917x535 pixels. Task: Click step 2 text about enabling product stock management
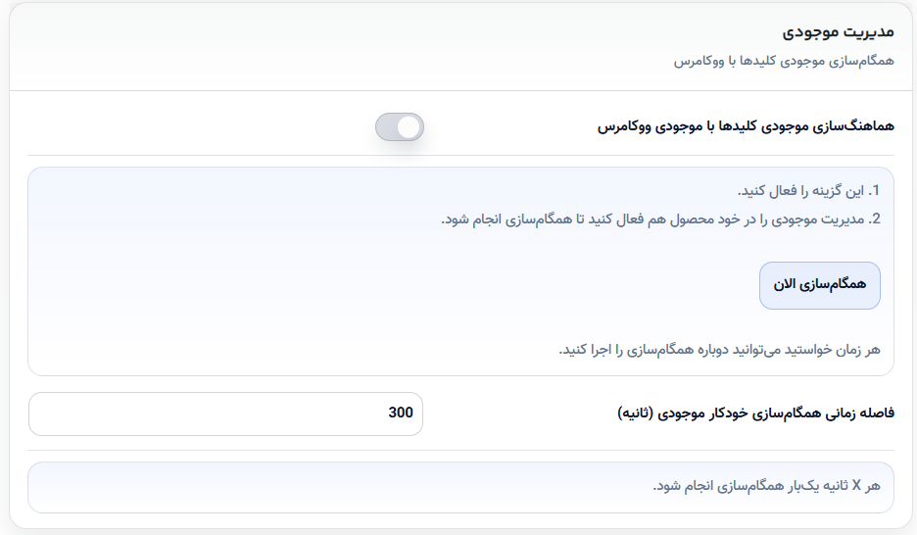(x=652, y=219)
